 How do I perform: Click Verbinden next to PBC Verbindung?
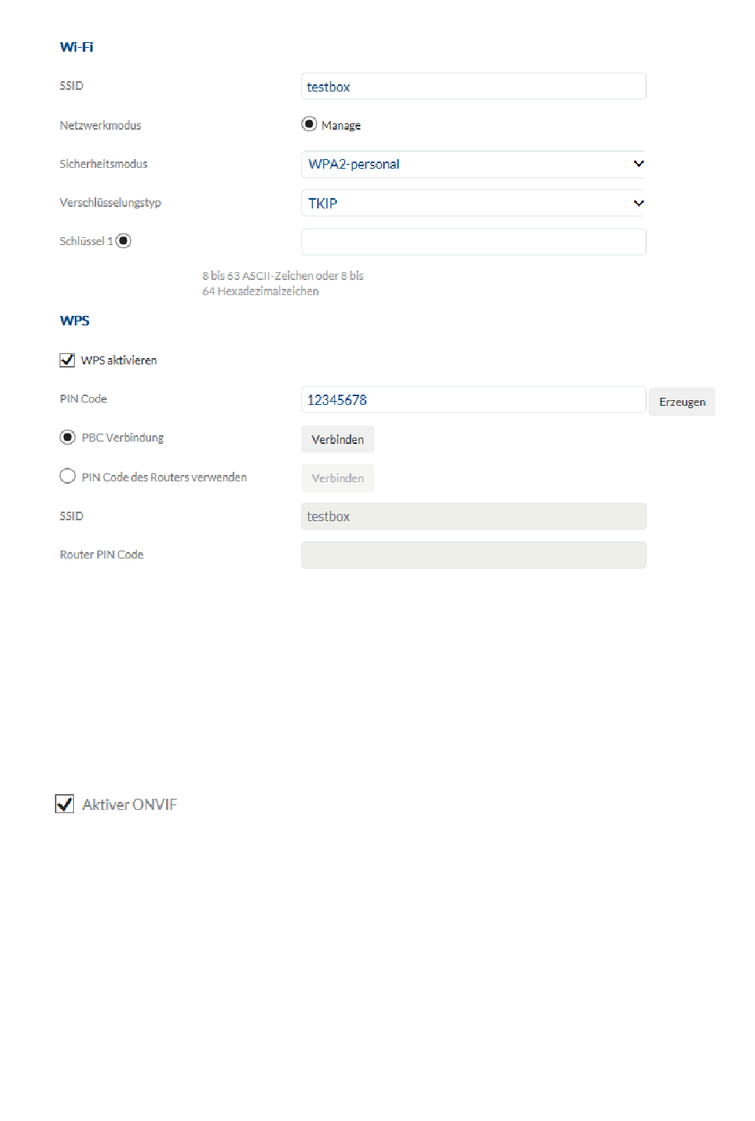(x=338, y=439)
